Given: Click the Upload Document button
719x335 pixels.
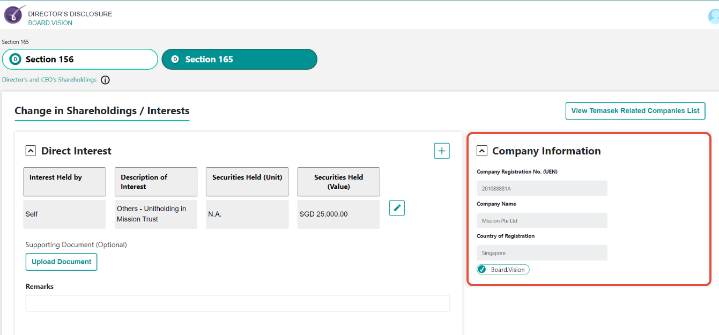Looking at the screenshot, I should pyautogui.click(x=62, y=262).
